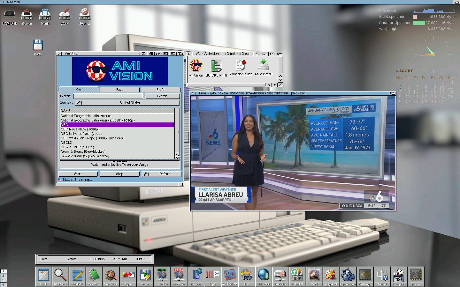460x287 pixels.
Task: Select the NBCLX channel row
Action: (x=117, y=143)
